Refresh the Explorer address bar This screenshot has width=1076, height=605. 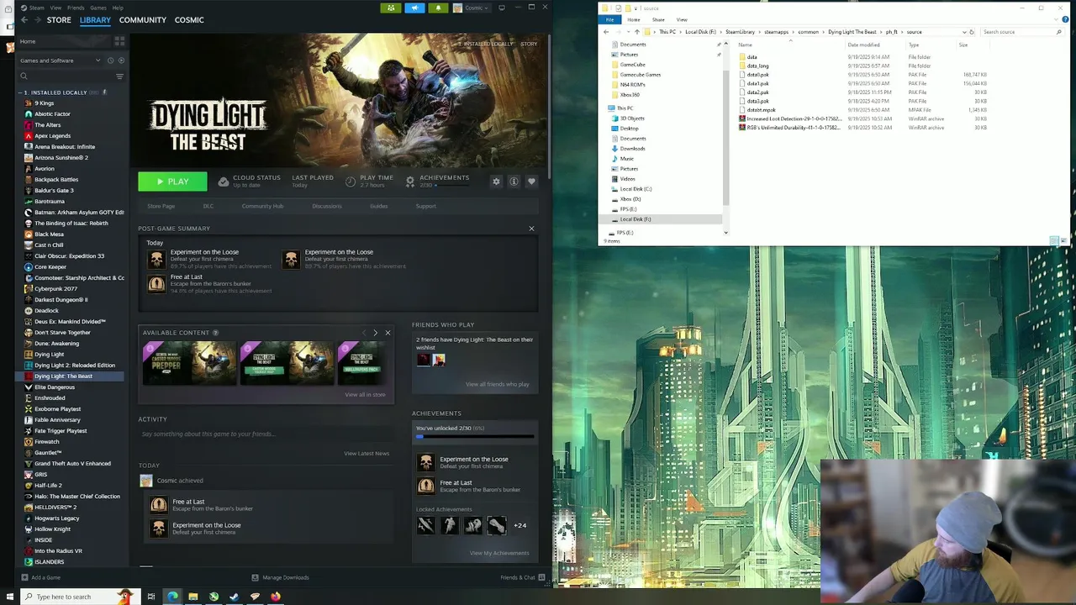coord(972,32)
